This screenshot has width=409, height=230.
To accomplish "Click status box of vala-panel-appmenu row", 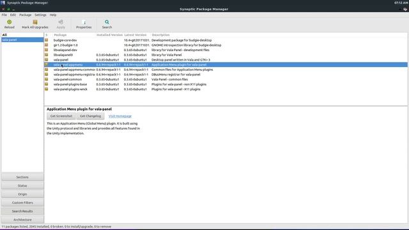I will [47, 65].
